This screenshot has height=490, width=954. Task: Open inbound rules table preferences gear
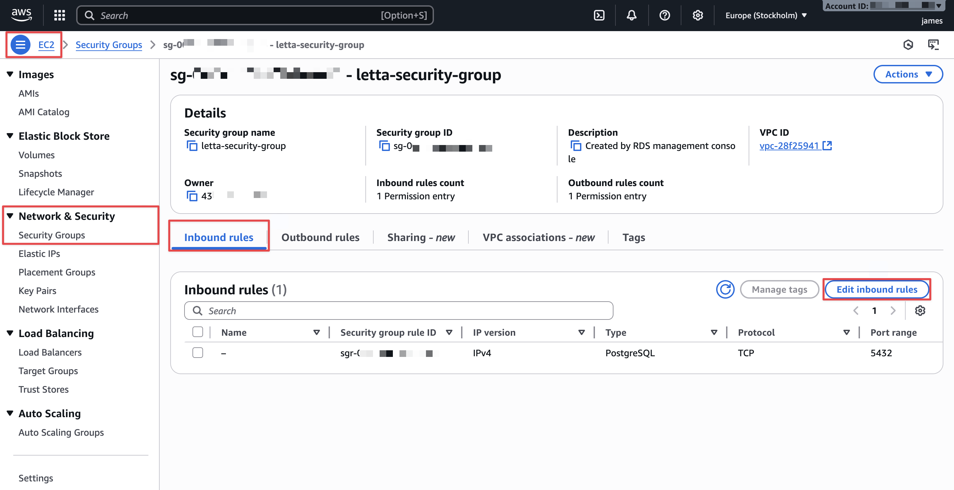pyautogui.click(x=920, y=311)
